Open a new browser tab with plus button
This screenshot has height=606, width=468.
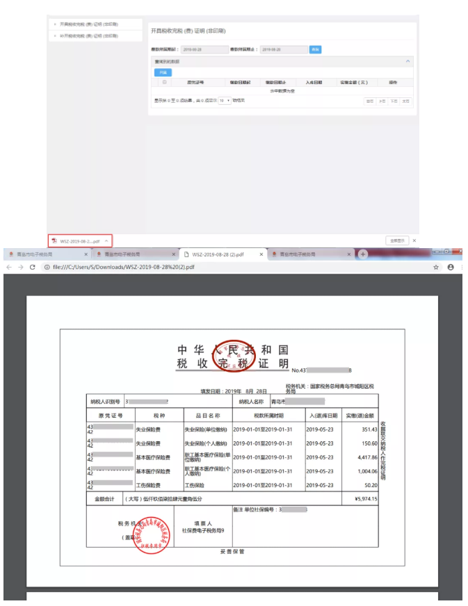point(362,255)
